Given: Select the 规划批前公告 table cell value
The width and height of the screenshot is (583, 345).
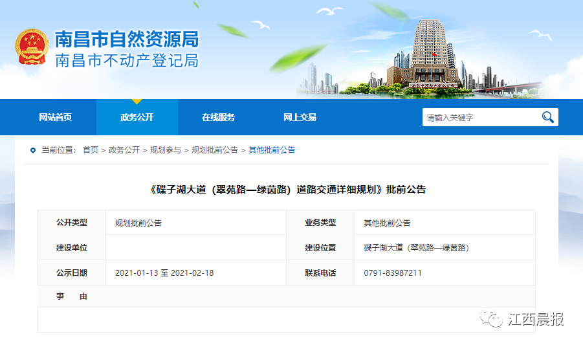Looking at the screenshot, I should (138, 223).
